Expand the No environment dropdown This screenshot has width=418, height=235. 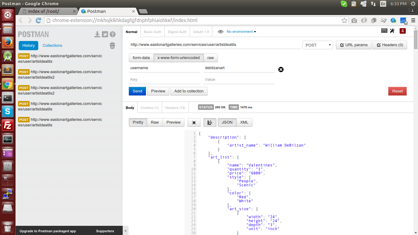pyautogui.click(x=241, y=32)
